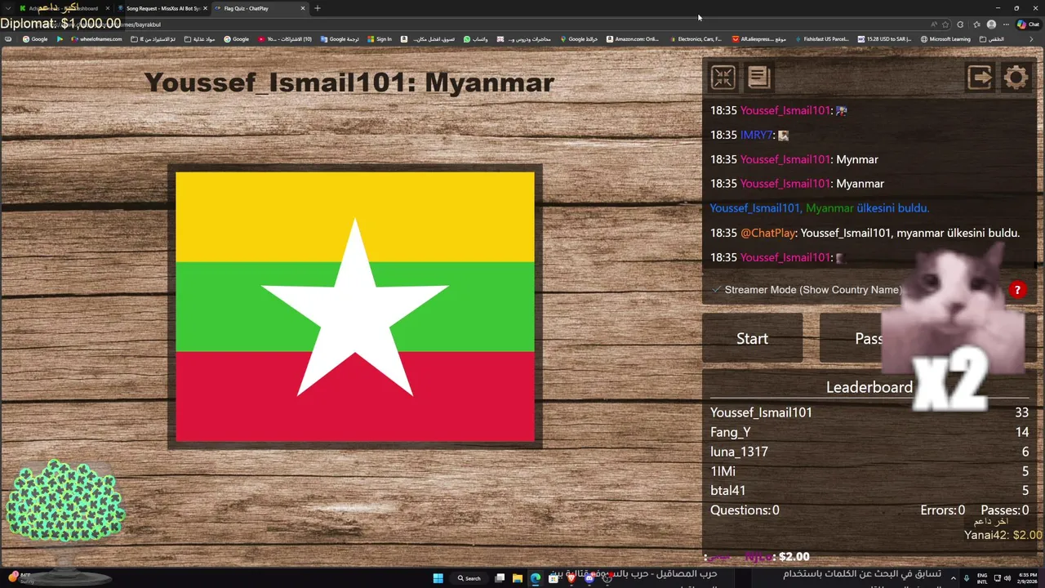Click the Windows Start button on taskbar
The width and height of the screenshot is (1045, 588).
click(438, 578)
